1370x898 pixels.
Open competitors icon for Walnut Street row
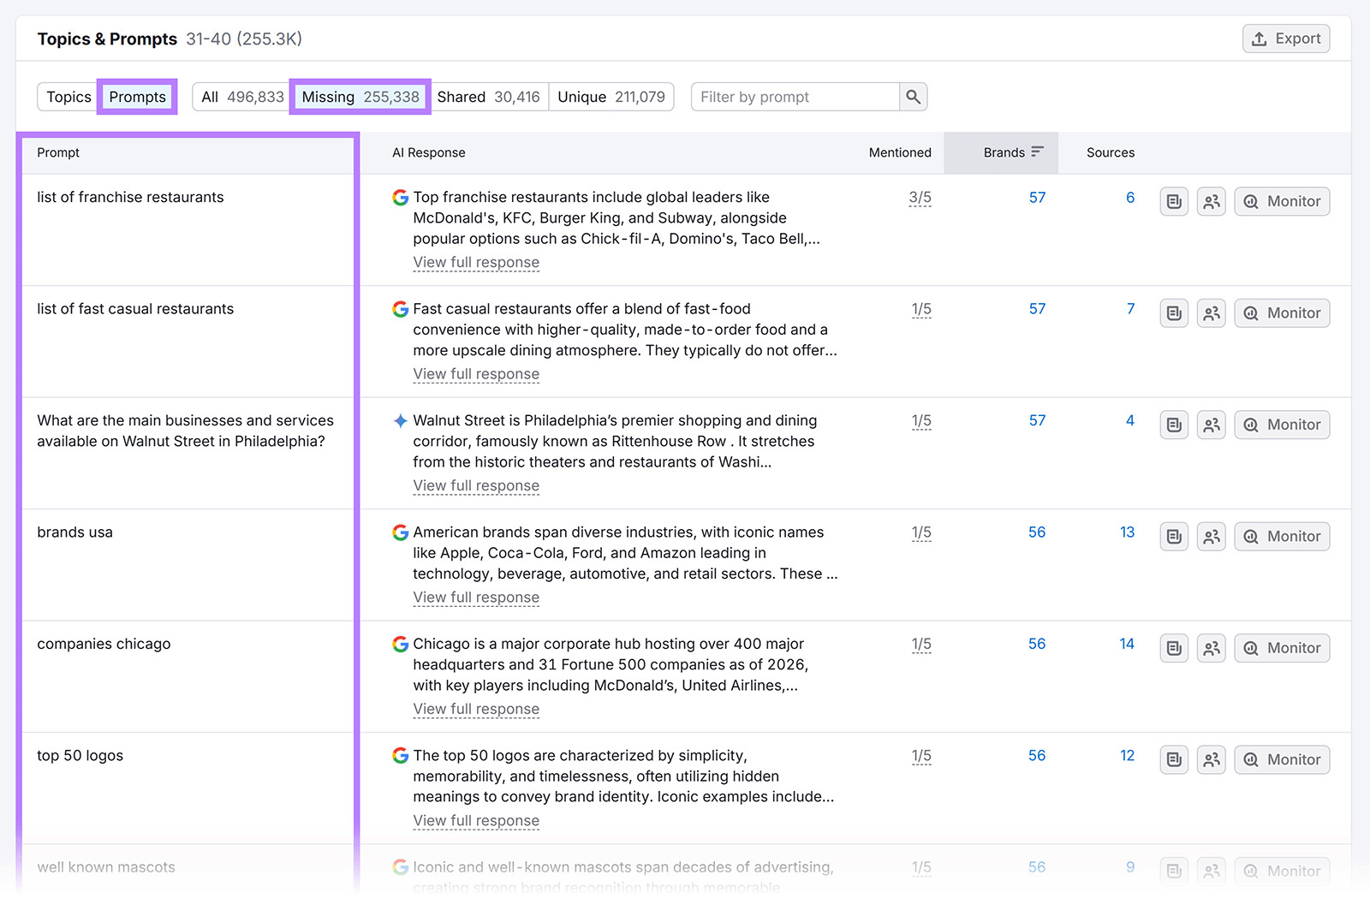[1212, 425]
